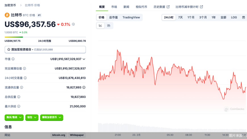This screenshot has width=247, height=139.
Task: Click the 24h high US$96,880.78
Action: click(77, 41)
